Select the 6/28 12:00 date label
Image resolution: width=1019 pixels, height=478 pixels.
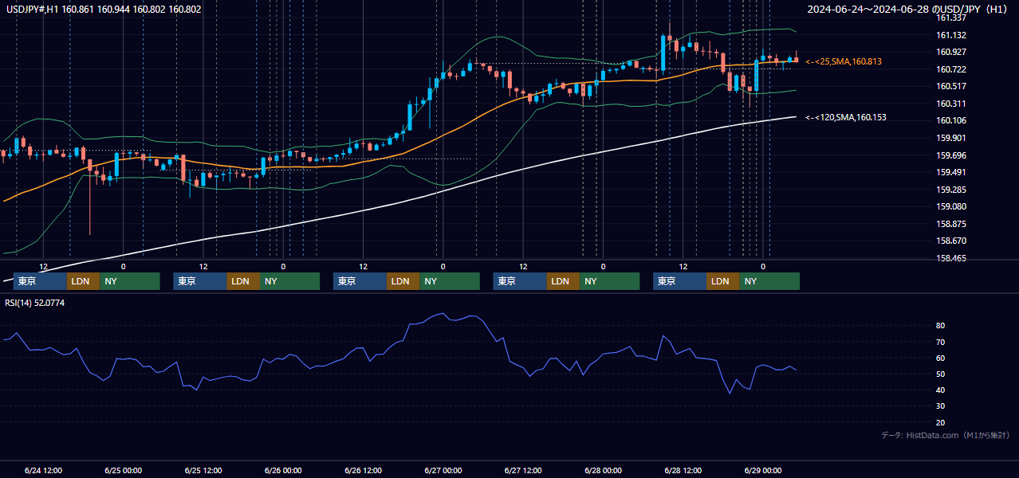click(683, 470)
